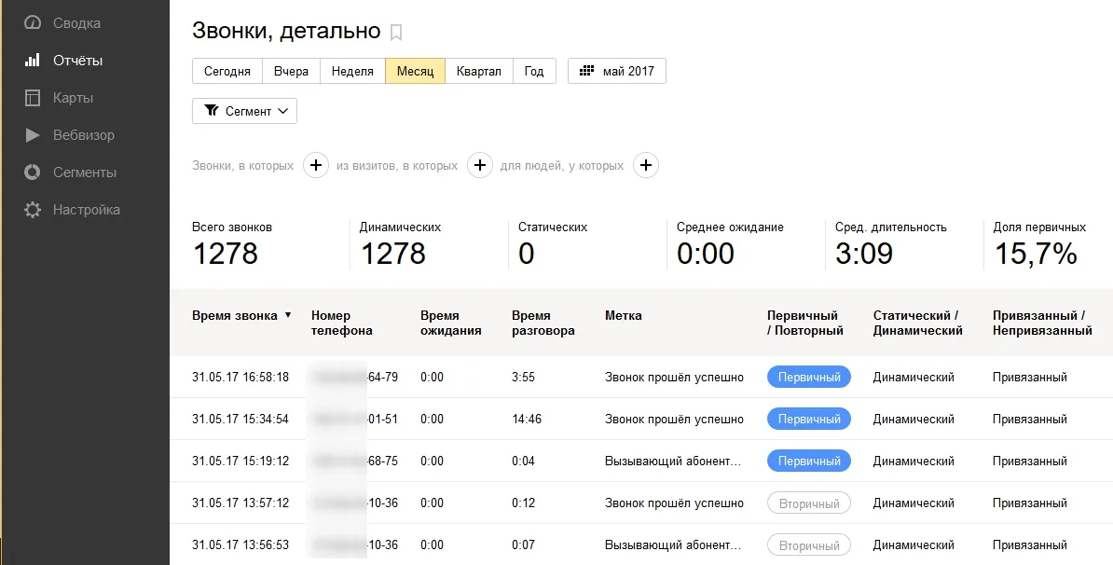Select the Год period

pos(534,71)
